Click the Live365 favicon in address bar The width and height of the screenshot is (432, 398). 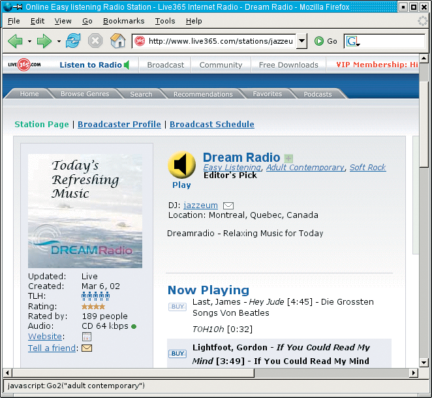(140, 41)
